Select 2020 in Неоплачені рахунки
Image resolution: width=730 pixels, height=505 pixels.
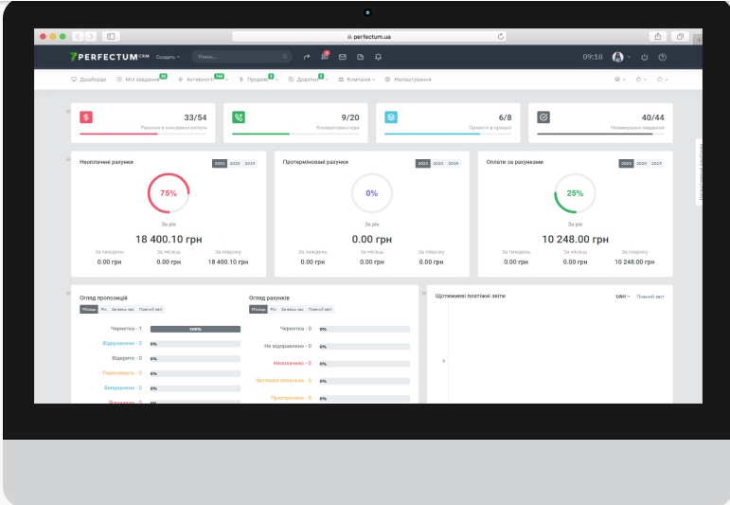pos(235,164)
